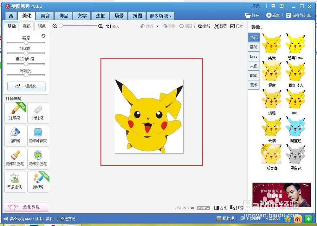Reset the basic adjustments via the reset icon
Image resolution: width=317 pixels, height=226 pixels.
click(43, 36)
